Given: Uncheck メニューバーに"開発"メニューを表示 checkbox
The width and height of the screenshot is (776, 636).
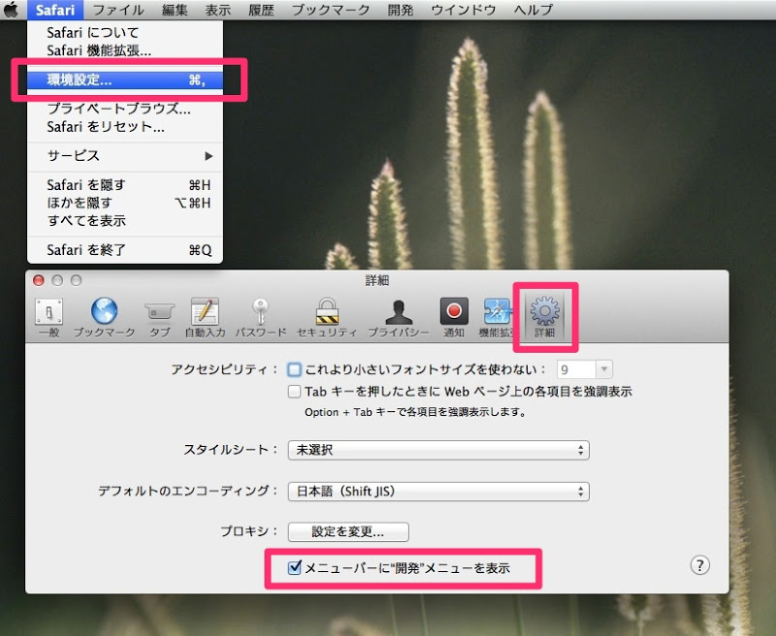Looking at the screenshot, I should pos(295,567).
